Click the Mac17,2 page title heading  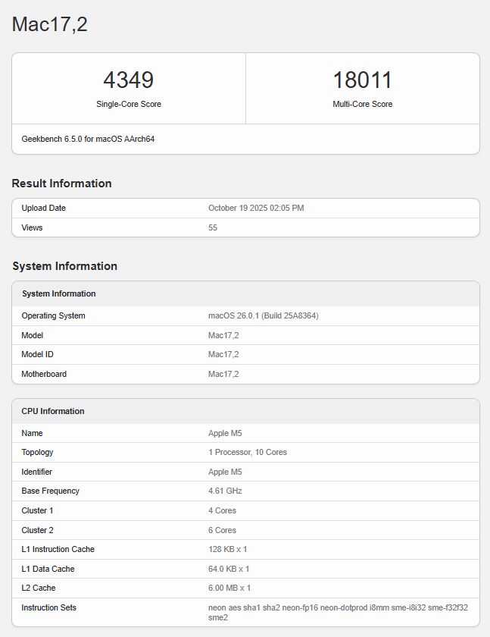point(50,24)
